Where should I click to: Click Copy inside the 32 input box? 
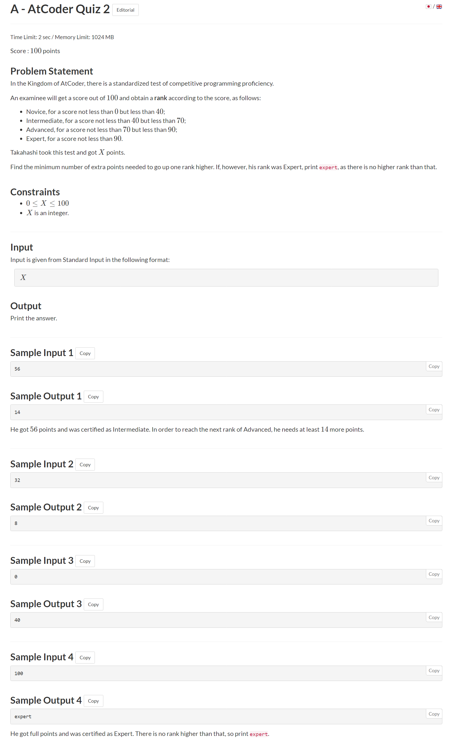pyautogui.click(x=433, y=477)
